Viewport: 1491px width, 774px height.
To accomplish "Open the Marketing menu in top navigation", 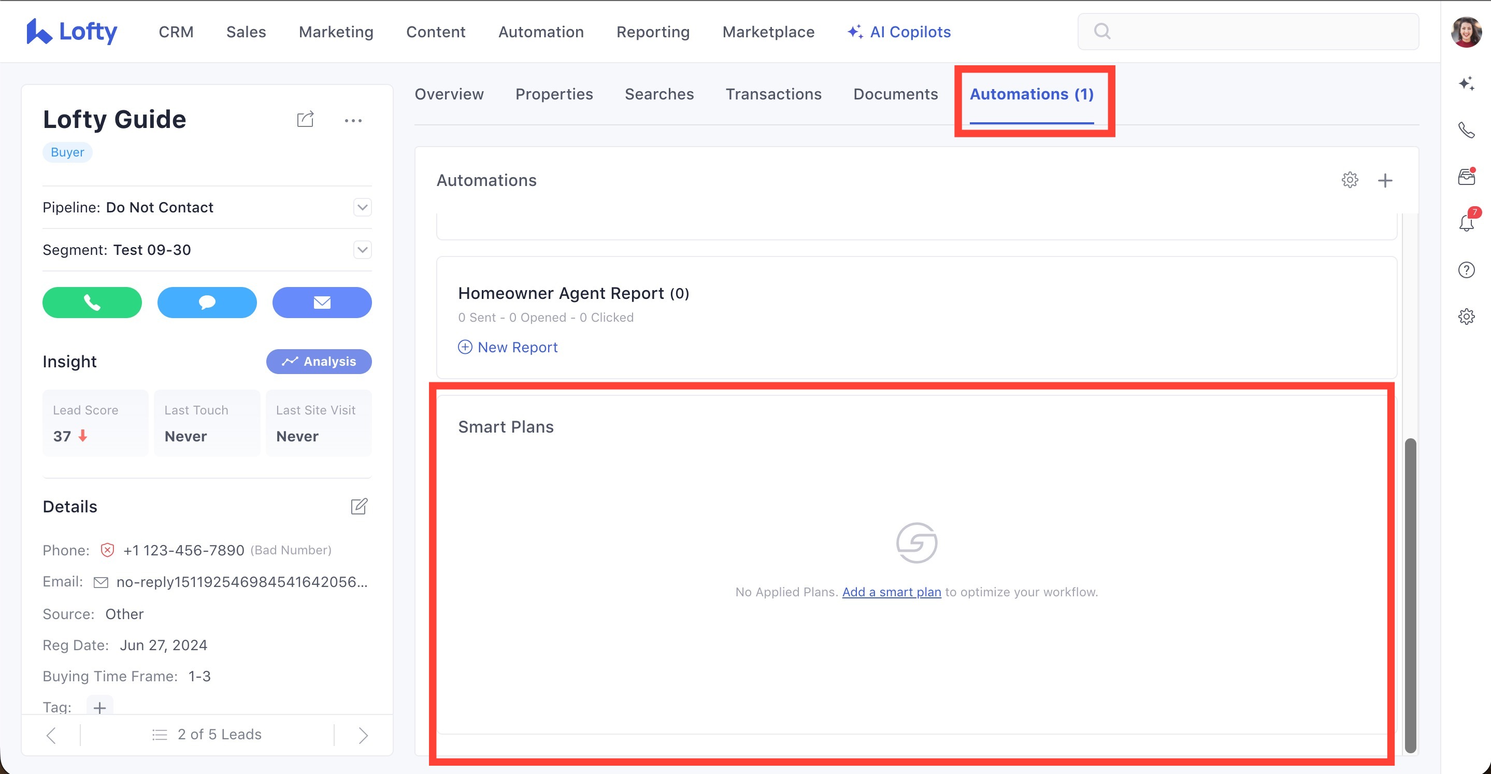I will point(336,32).
